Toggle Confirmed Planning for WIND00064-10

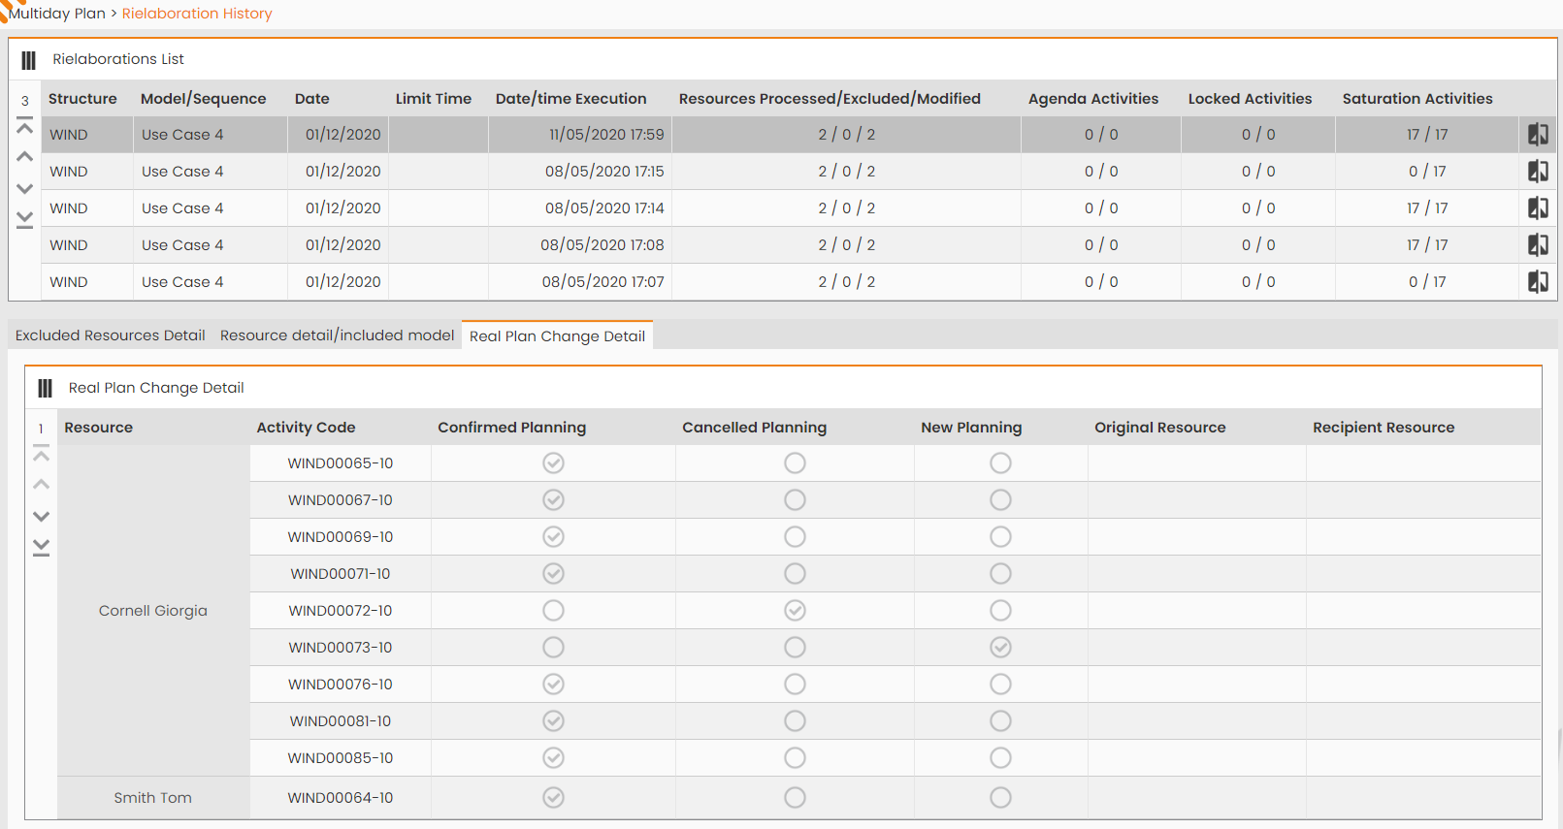(x=553, y=798)
